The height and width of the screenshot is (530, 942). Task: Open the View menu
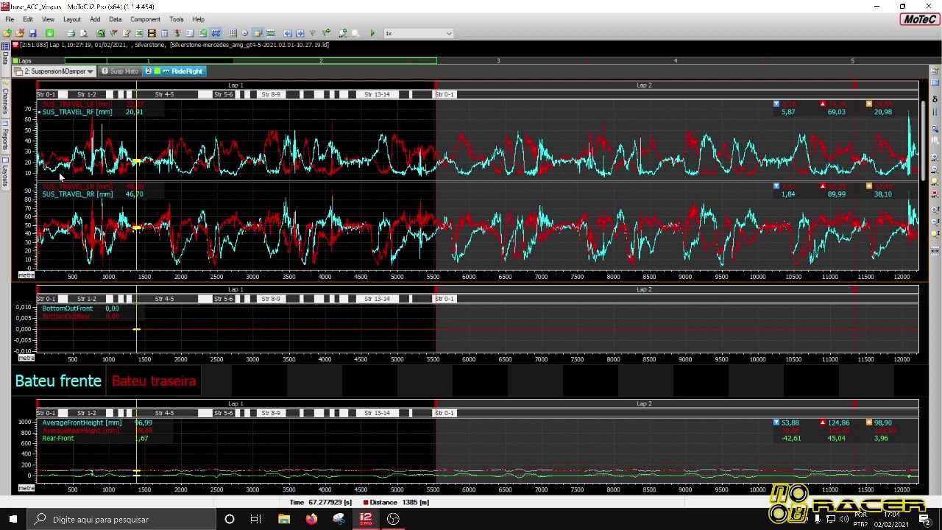48,19
